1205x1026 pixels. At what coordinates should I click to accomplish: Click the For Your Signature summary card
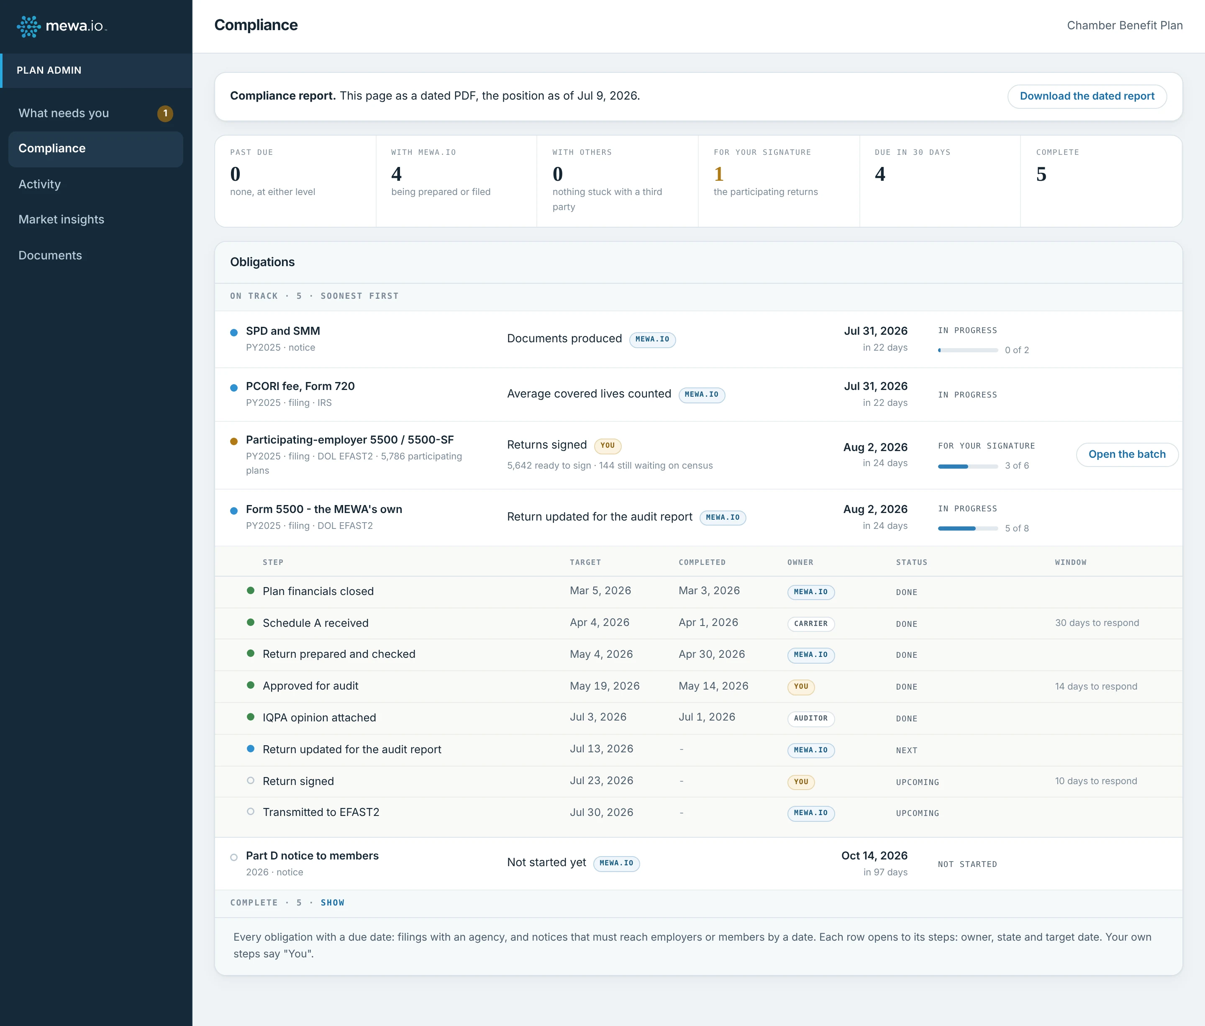coord(779,181)
